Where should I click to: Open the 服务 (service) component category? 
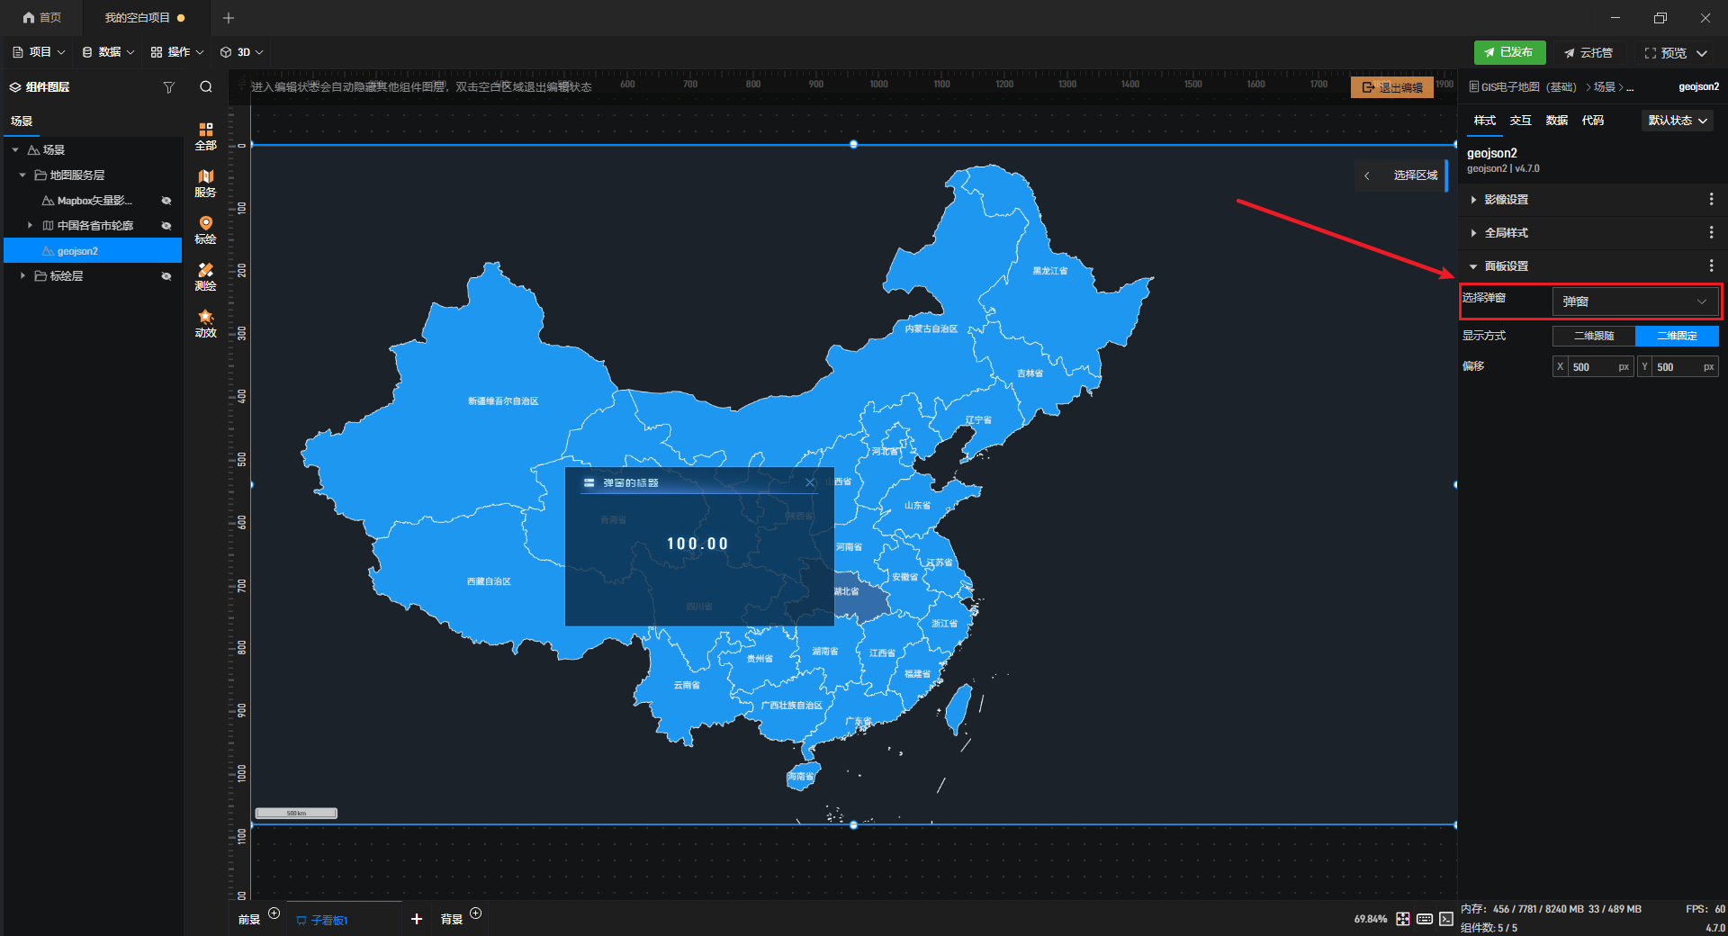tap(205, 183)
